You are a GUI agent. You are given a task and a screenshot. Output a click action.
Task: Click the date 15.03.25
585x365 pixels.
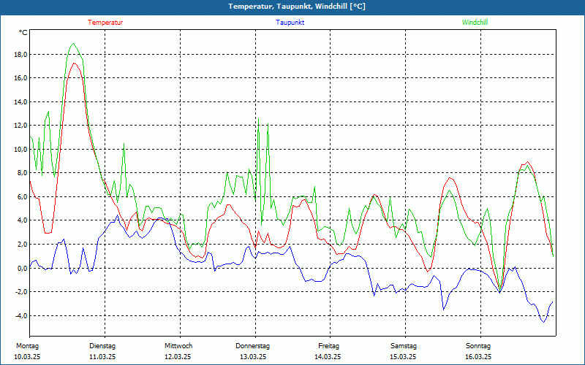(403, 357)
